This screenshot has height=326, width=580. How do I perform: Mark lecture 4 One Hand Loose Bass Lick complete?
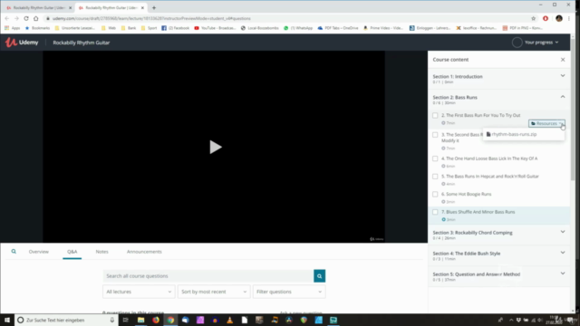click(435, 158)
